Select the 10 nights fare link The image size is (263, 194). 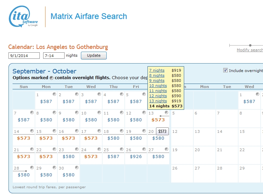[158, 86]
